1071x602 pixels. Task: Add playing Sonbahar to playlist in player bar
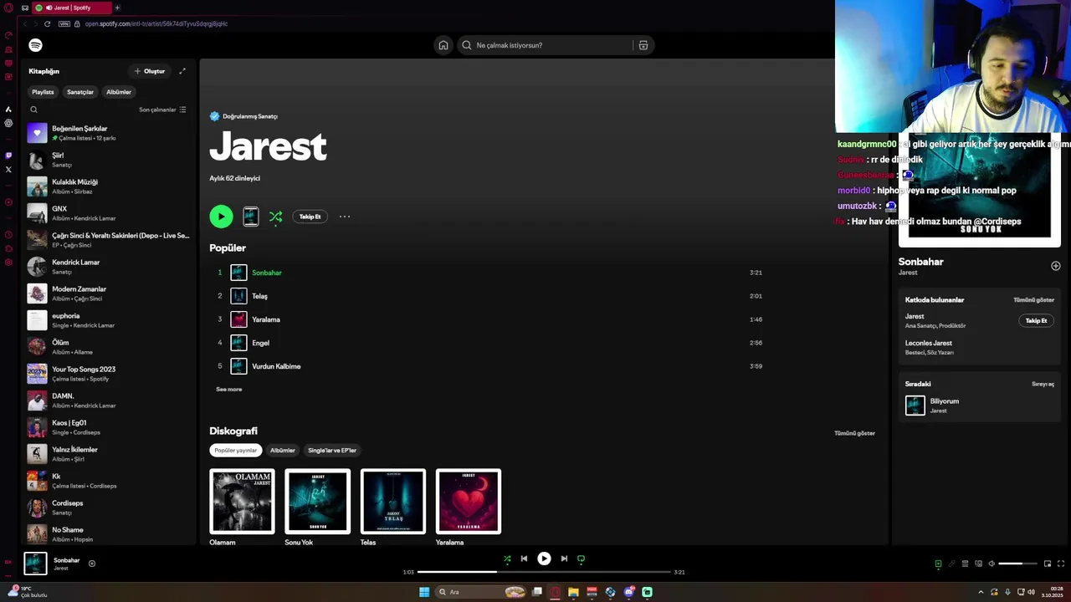coord(92,564)
